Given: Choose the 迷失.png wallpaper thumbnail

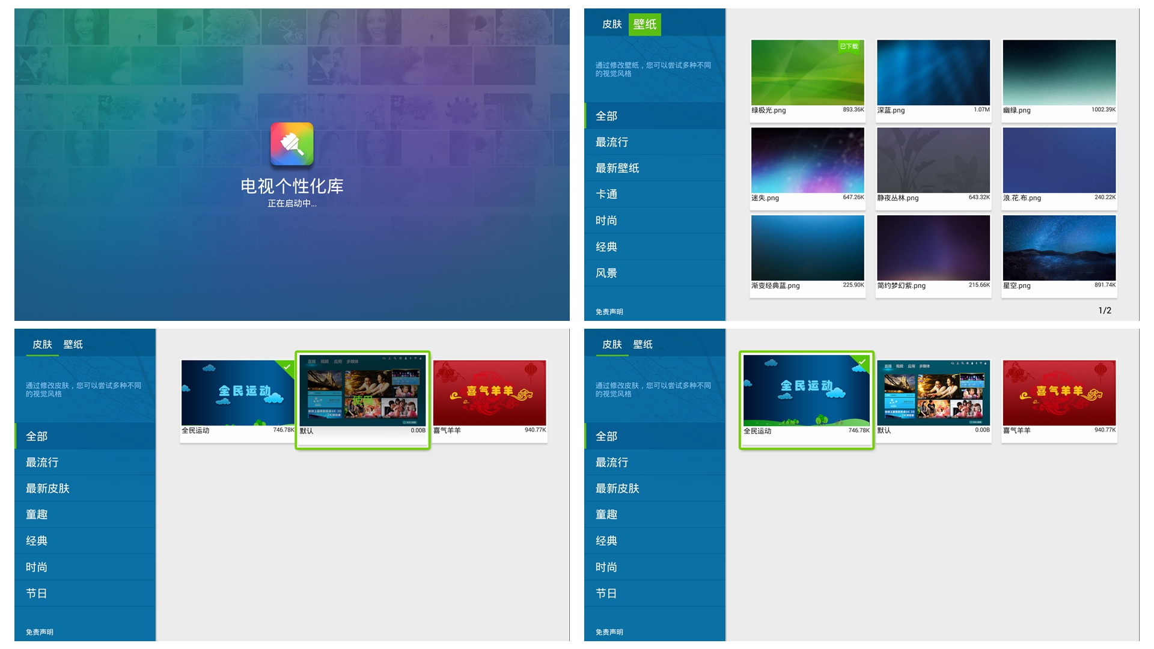Looking at the screenshot, I should 807,160.
